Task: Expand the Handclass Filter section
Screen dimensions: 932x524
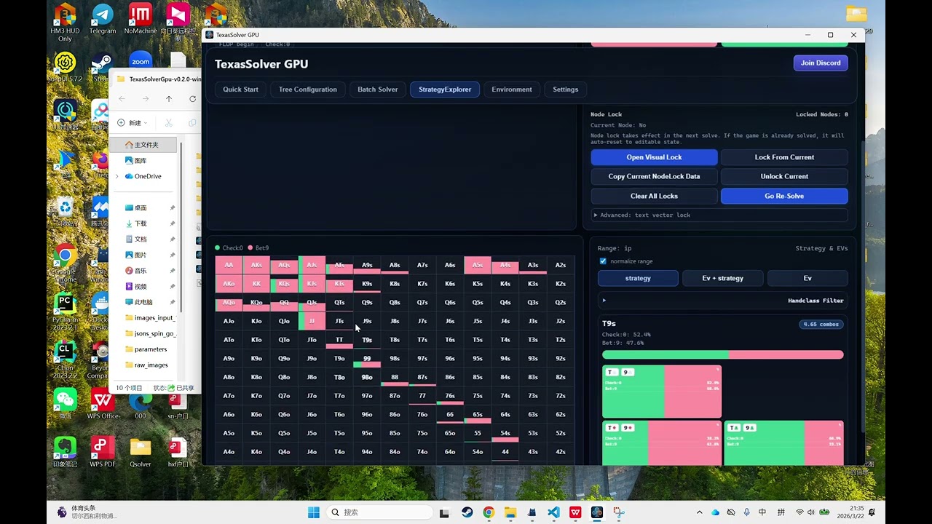Action: coord(722,301)
